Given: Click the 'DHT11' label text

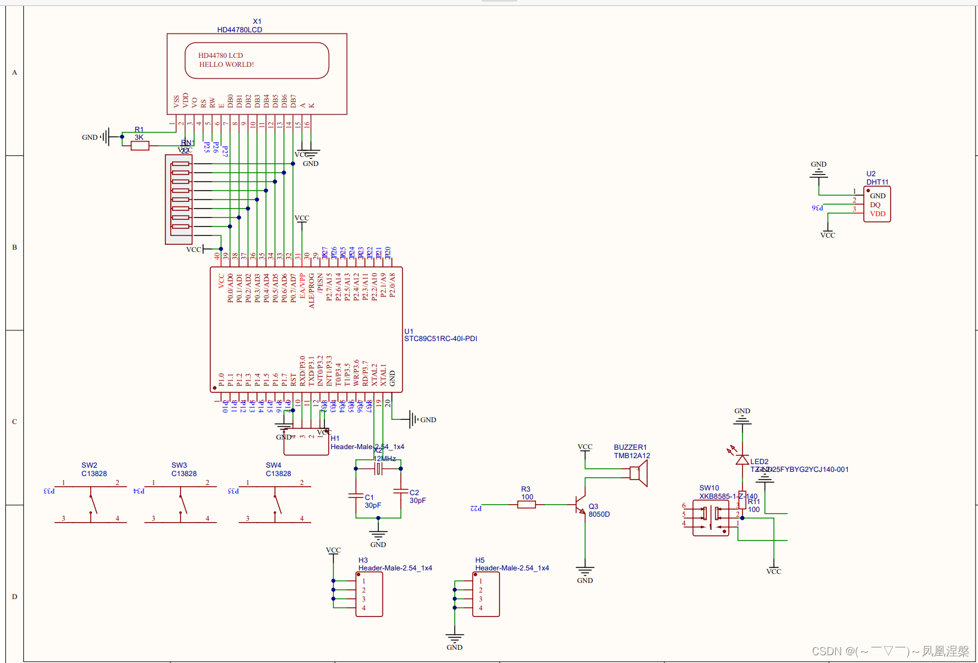Looking at the screenshot, I should (878, 182).
